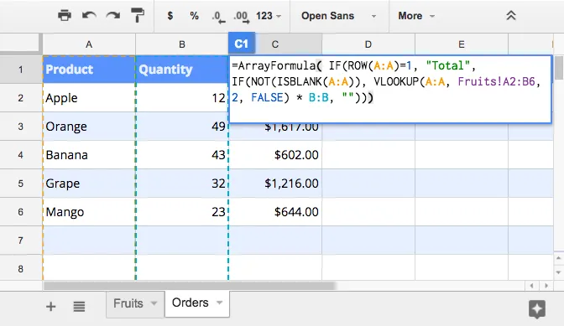The height and width of the screenshot is (326, 564).
Task: Switch to the Fruits sheet tab
Action: 128,303
